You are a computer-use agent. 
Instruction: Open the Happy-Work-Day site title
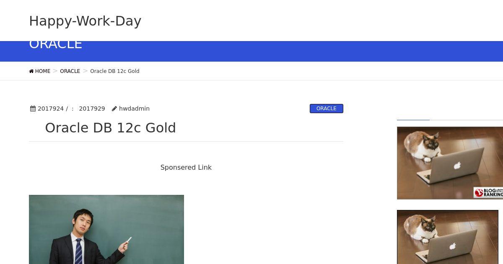85,21
